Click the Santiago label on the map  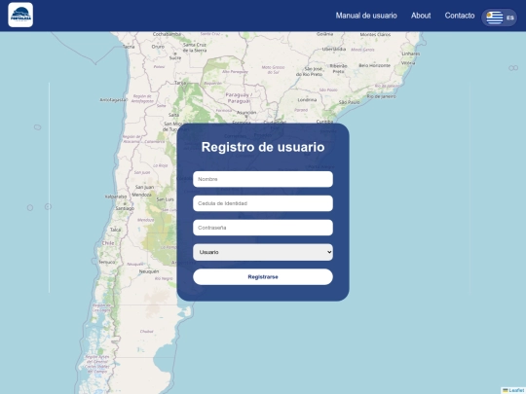[x=125, y=208]
